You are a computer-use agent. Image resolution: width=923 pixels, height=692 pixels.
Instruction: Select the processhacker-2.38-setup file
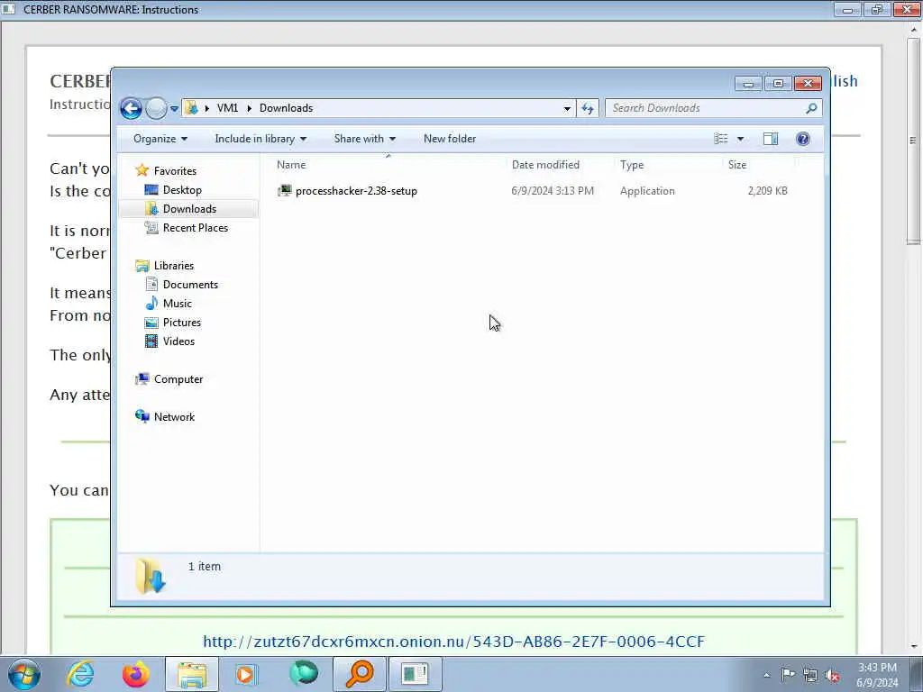(x=356, y=191)
